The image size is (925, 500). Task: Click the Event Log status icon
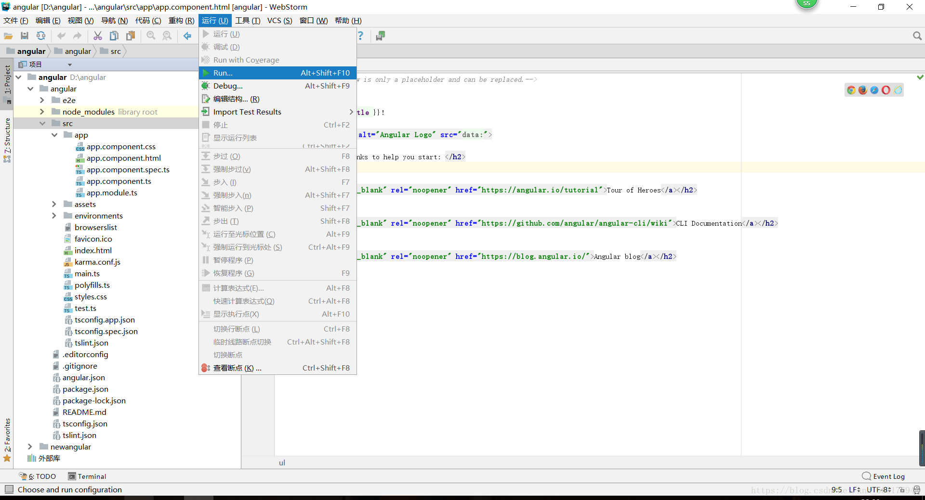[884, 476]
